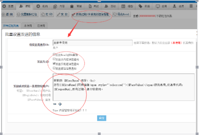Open the 商城 shopping bag menu item

coord(76,6)
